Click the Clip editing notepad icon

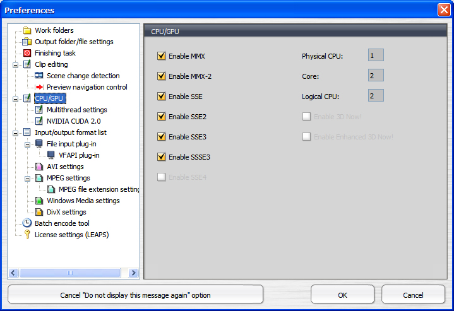pyautogui.click(x=27, y=64)
